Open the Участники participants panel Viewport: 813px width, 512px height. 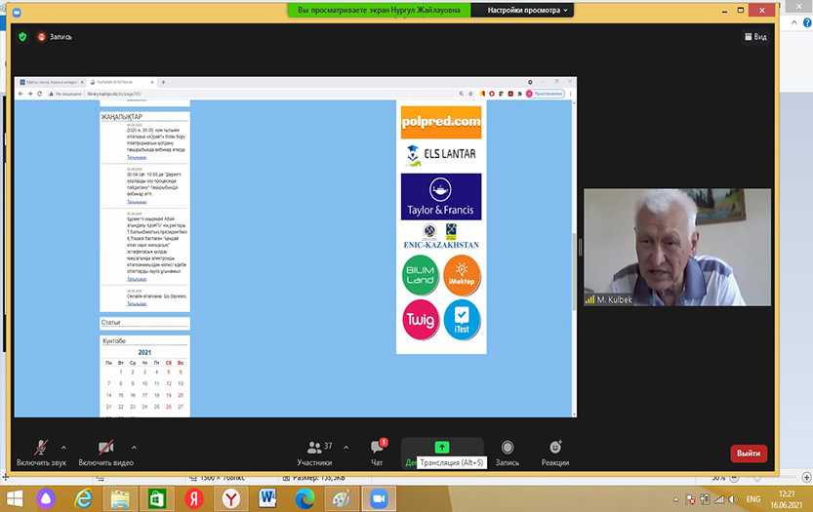(x=314, y=453)
